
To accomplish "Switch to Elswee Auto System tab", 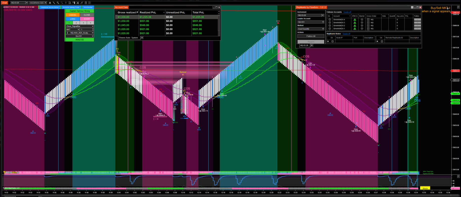I will coord(128,38).
